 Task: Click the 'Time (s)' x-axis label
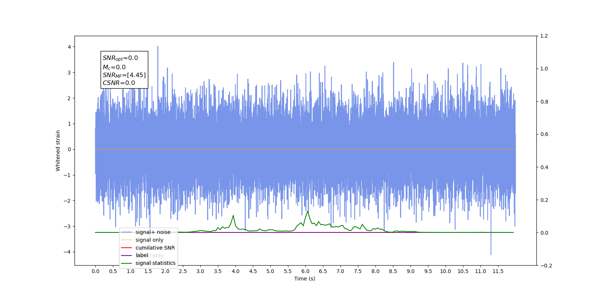tap(305, 279)
